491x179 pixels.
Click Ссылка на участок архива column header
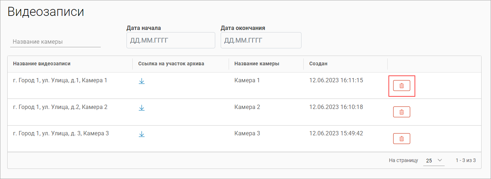(x=171, y=64)
